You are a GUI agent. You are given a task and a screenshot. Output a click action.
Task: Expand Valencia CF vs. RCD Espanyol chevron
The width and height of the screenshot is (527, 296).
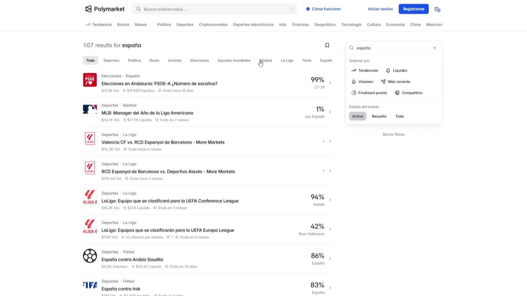tap(330, 141)
